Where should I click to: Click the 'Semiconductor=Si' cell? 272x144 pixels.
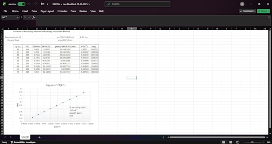[13, 37]
